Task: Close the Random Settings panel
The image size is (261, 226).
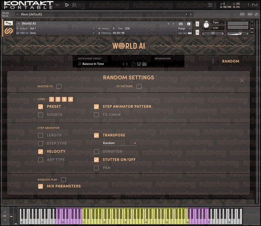Action: click(x=242, y=81)
